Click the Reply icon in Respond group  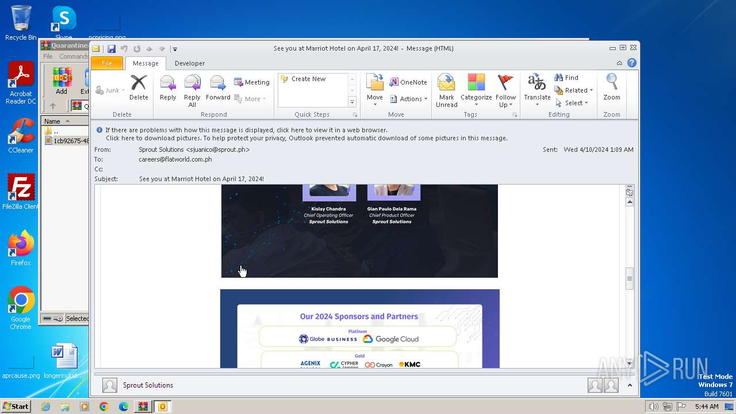click(168, 87)
